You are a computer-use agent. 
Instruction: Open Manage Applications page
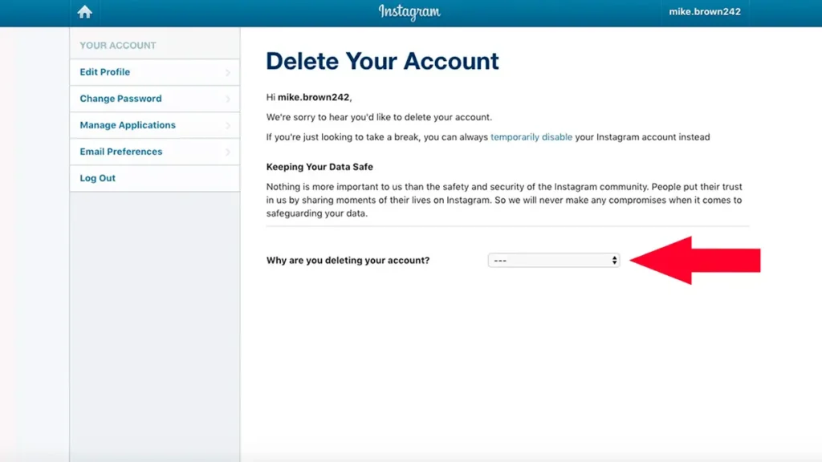[x=155, y=125]
